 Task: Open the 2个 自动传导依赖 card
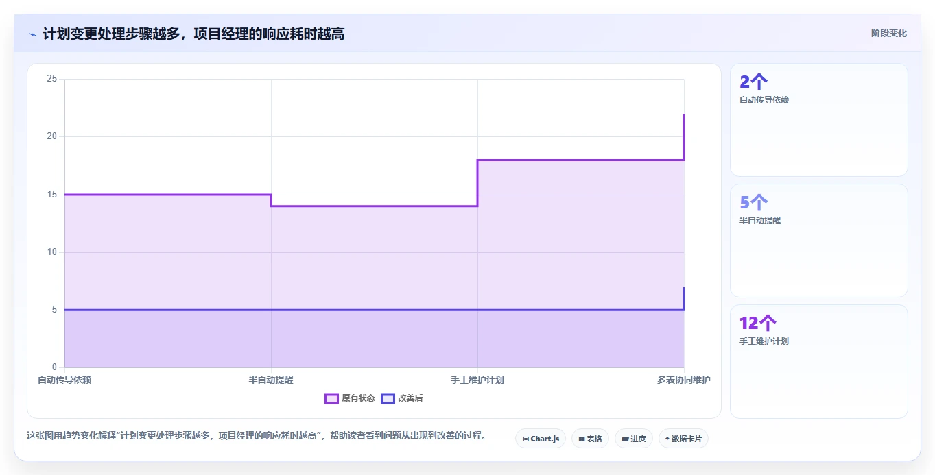tap(819, 120)
